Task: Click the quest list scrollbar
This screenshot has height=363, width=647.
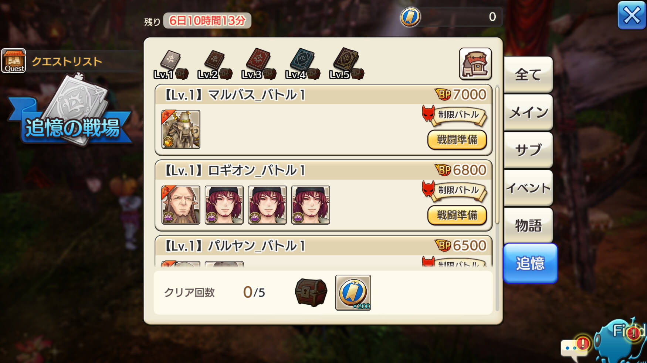Action: pyautogui.click(x=497, y=155)
